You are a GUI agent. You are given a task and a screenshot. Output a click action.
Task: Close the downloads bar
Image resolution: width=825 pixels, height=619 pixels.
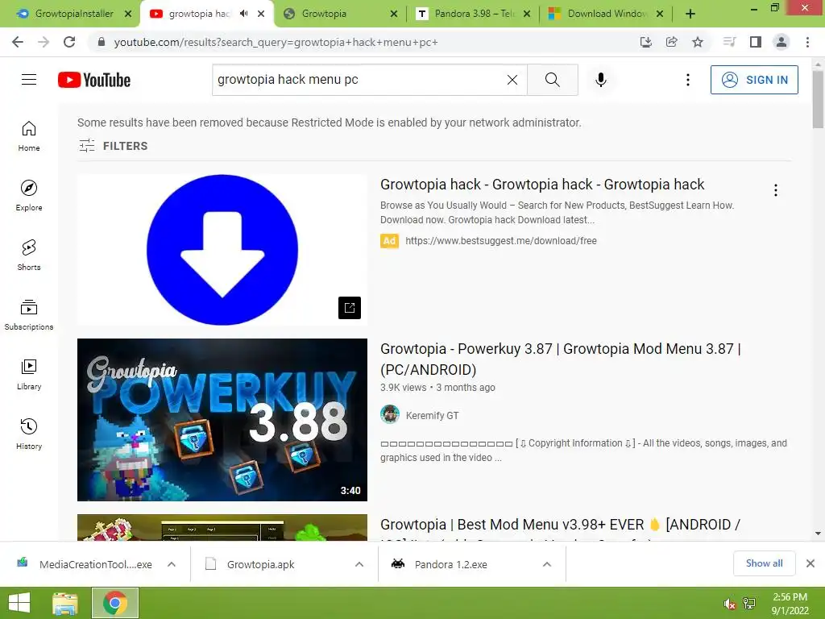pos(810,563)
